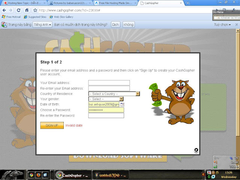This screenshot has height=180, width=240.
Task: Reload the CashGopher page
Action: 19,10
